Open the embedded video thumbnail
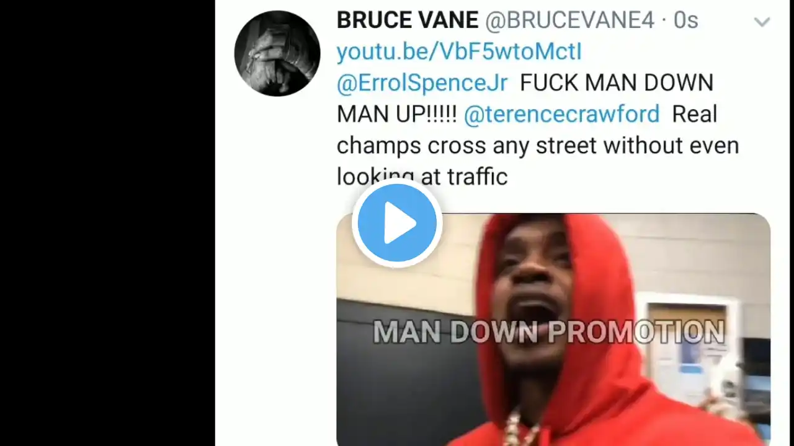Image resolution: width=794 pixels, height=446 pixels. 553,330
